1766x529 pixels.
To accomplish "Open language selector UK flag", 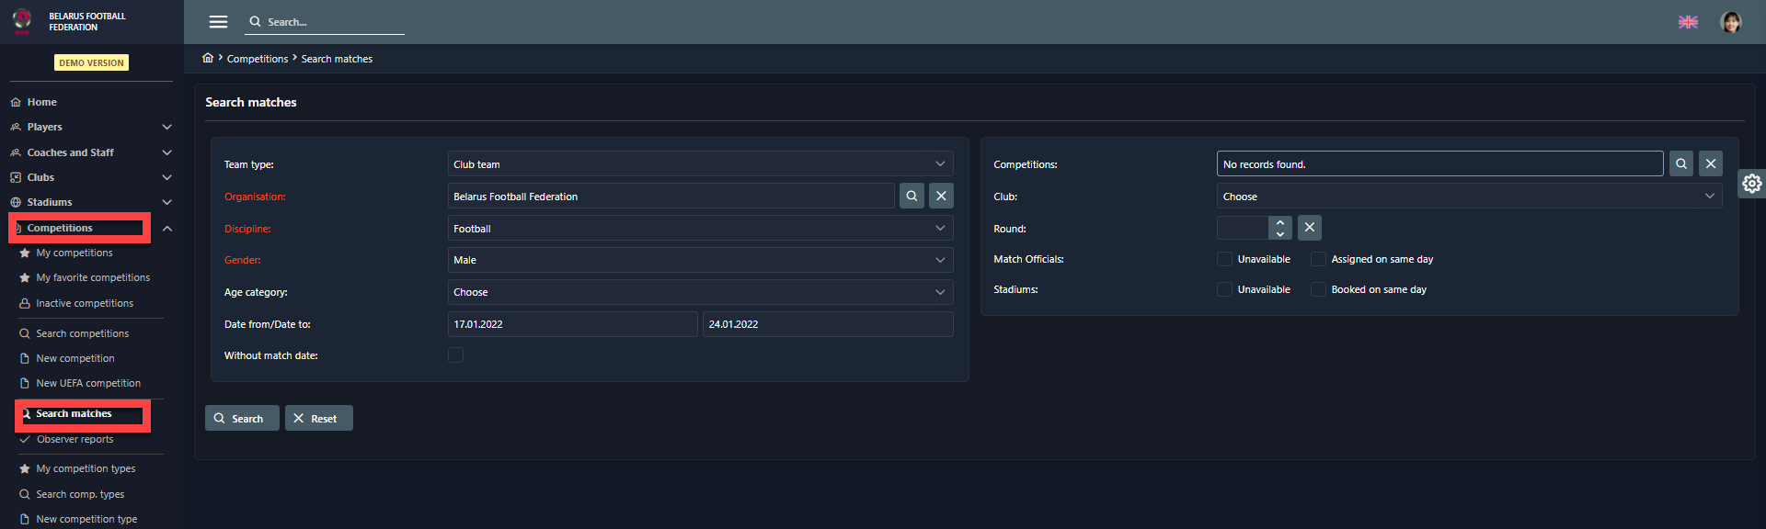I will 1688,22.
